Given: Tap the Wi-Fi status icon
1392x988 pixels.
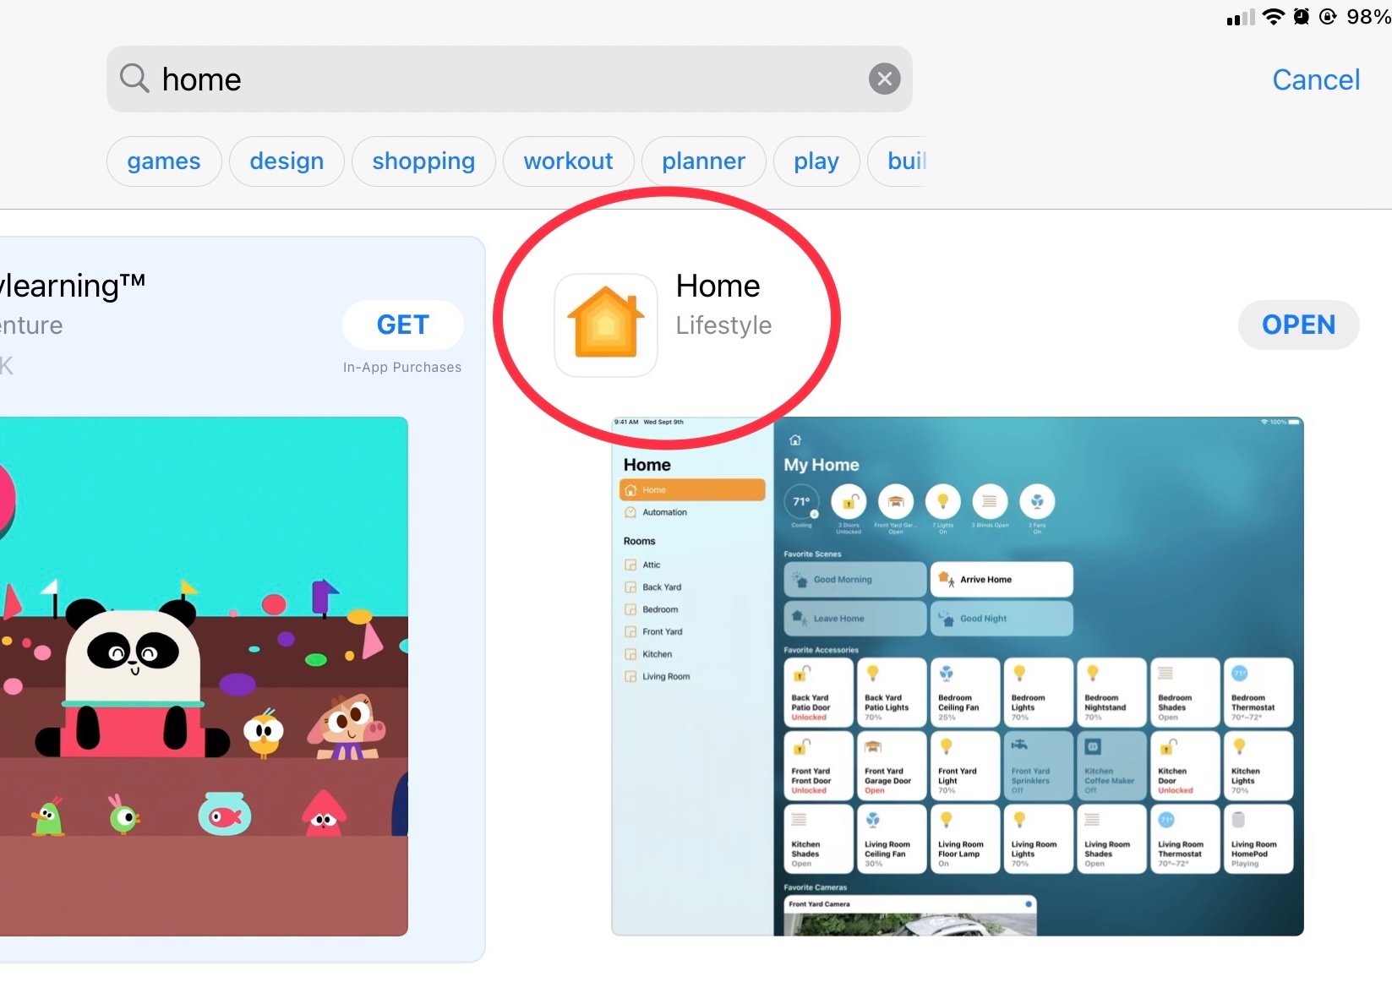Looking at the screenshot, I should click(x=1273, y=17).
